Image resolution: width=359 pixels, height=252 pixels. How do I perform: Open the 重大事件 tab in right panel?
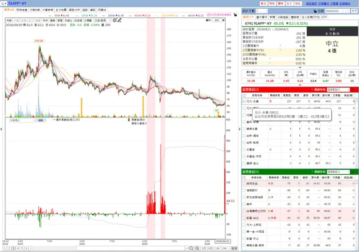click(x=261, y=17)
